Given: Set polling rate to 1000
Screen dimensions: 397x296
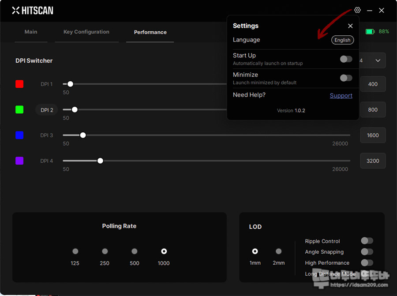Looking at the screenshot, I should tap(164, 251).
